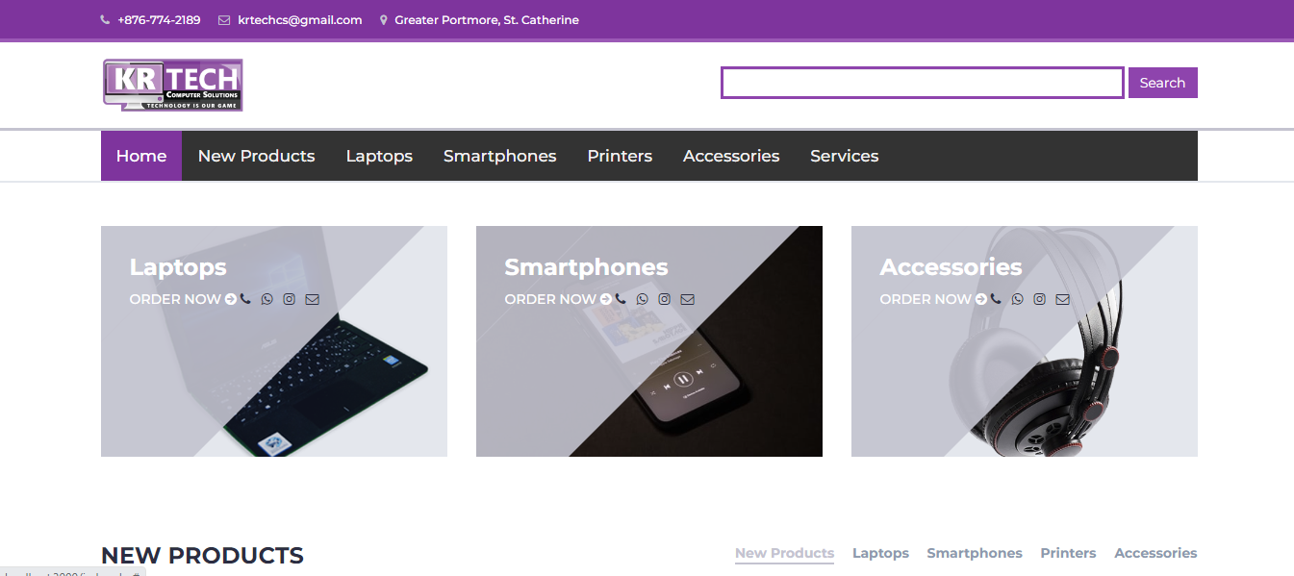Open the Home menu item
Image resolution: width=1294 pixels, height=576 pixels.
tap(141, 156)
